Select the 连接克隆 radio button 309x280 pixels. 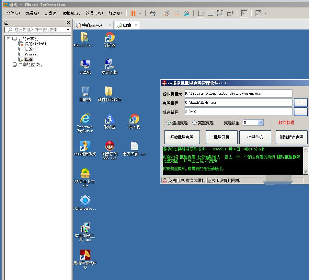(x=169, y=123)
